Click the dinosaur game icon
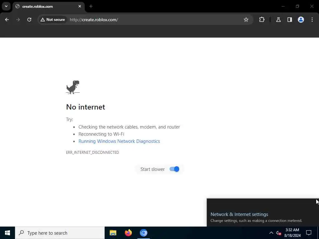319x239 pixels. [73, 87]
